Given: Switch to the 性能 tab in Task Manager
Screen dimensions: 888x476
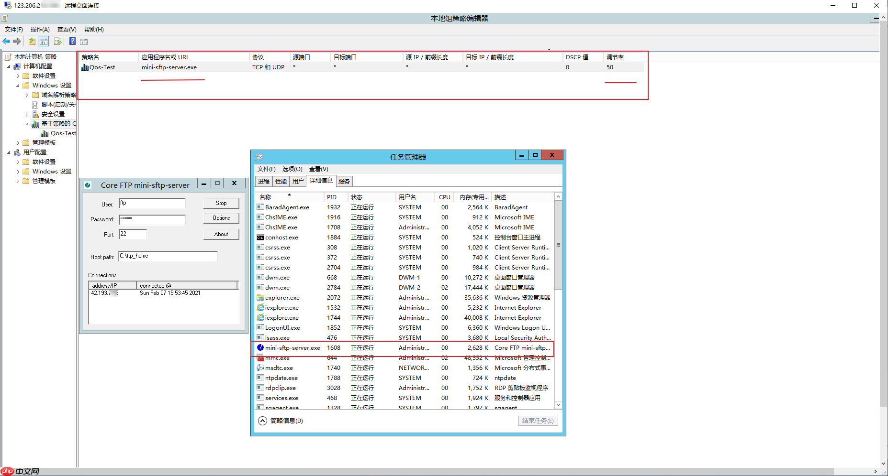Looking at the screenshot, I should point(281,181).
